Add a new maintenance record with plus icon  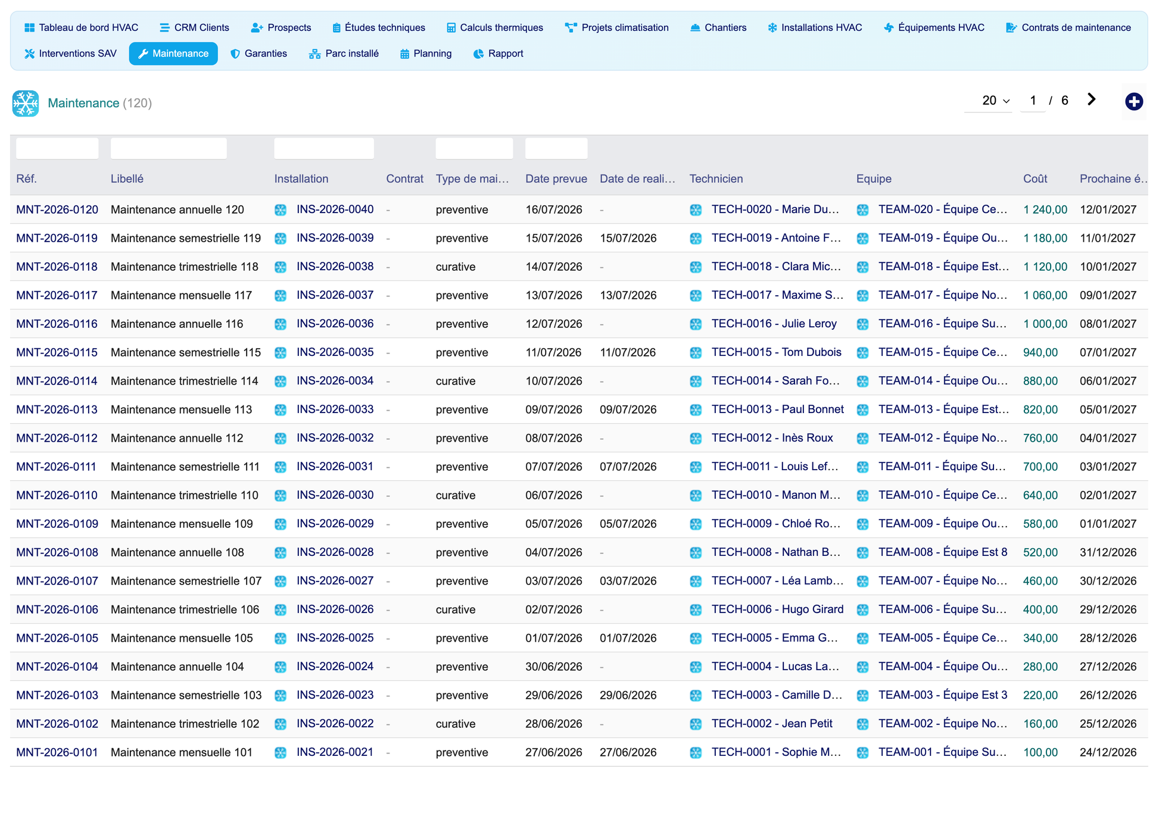click(1134, 102)
